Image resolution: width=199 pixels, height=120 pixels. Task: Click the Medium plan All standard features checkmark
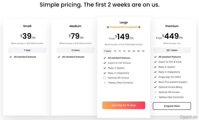(59, 57)
